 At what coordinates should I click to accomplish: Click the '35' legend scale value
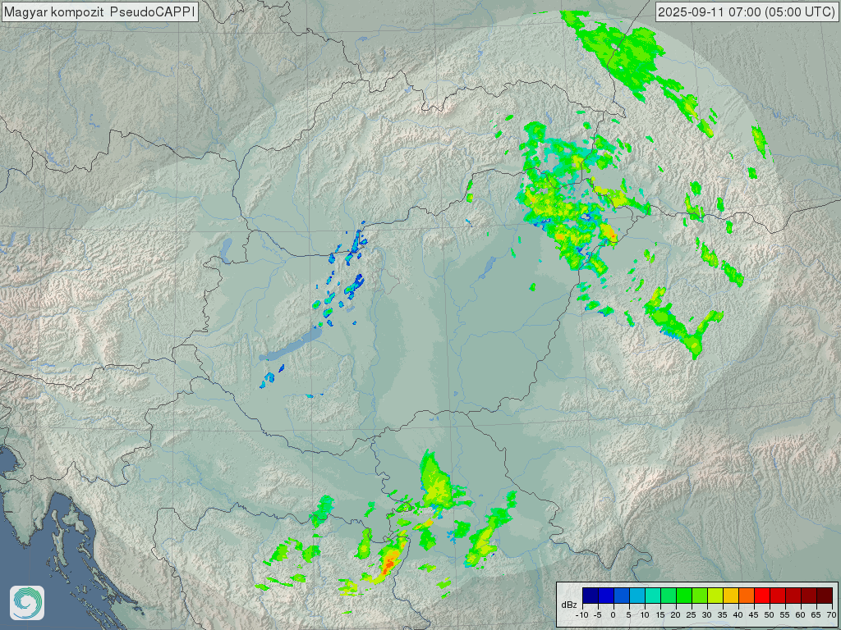tap(723, 615)
